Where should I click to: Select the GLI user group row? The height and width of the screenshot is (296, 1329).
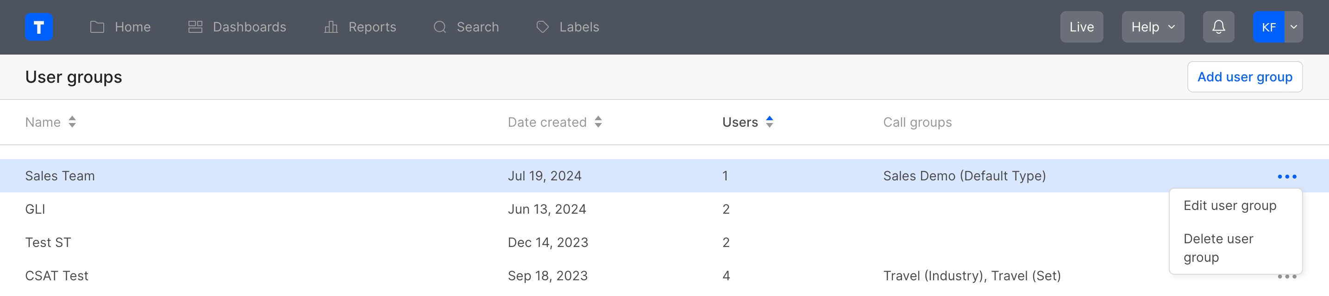[258, 209]
